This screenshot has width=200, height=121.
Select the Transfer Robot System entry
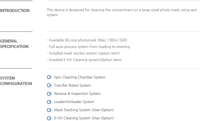pyautogui.click(x=73, y=85)
